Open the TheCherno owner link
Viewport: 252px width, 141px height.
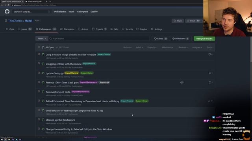pos(15,21)
